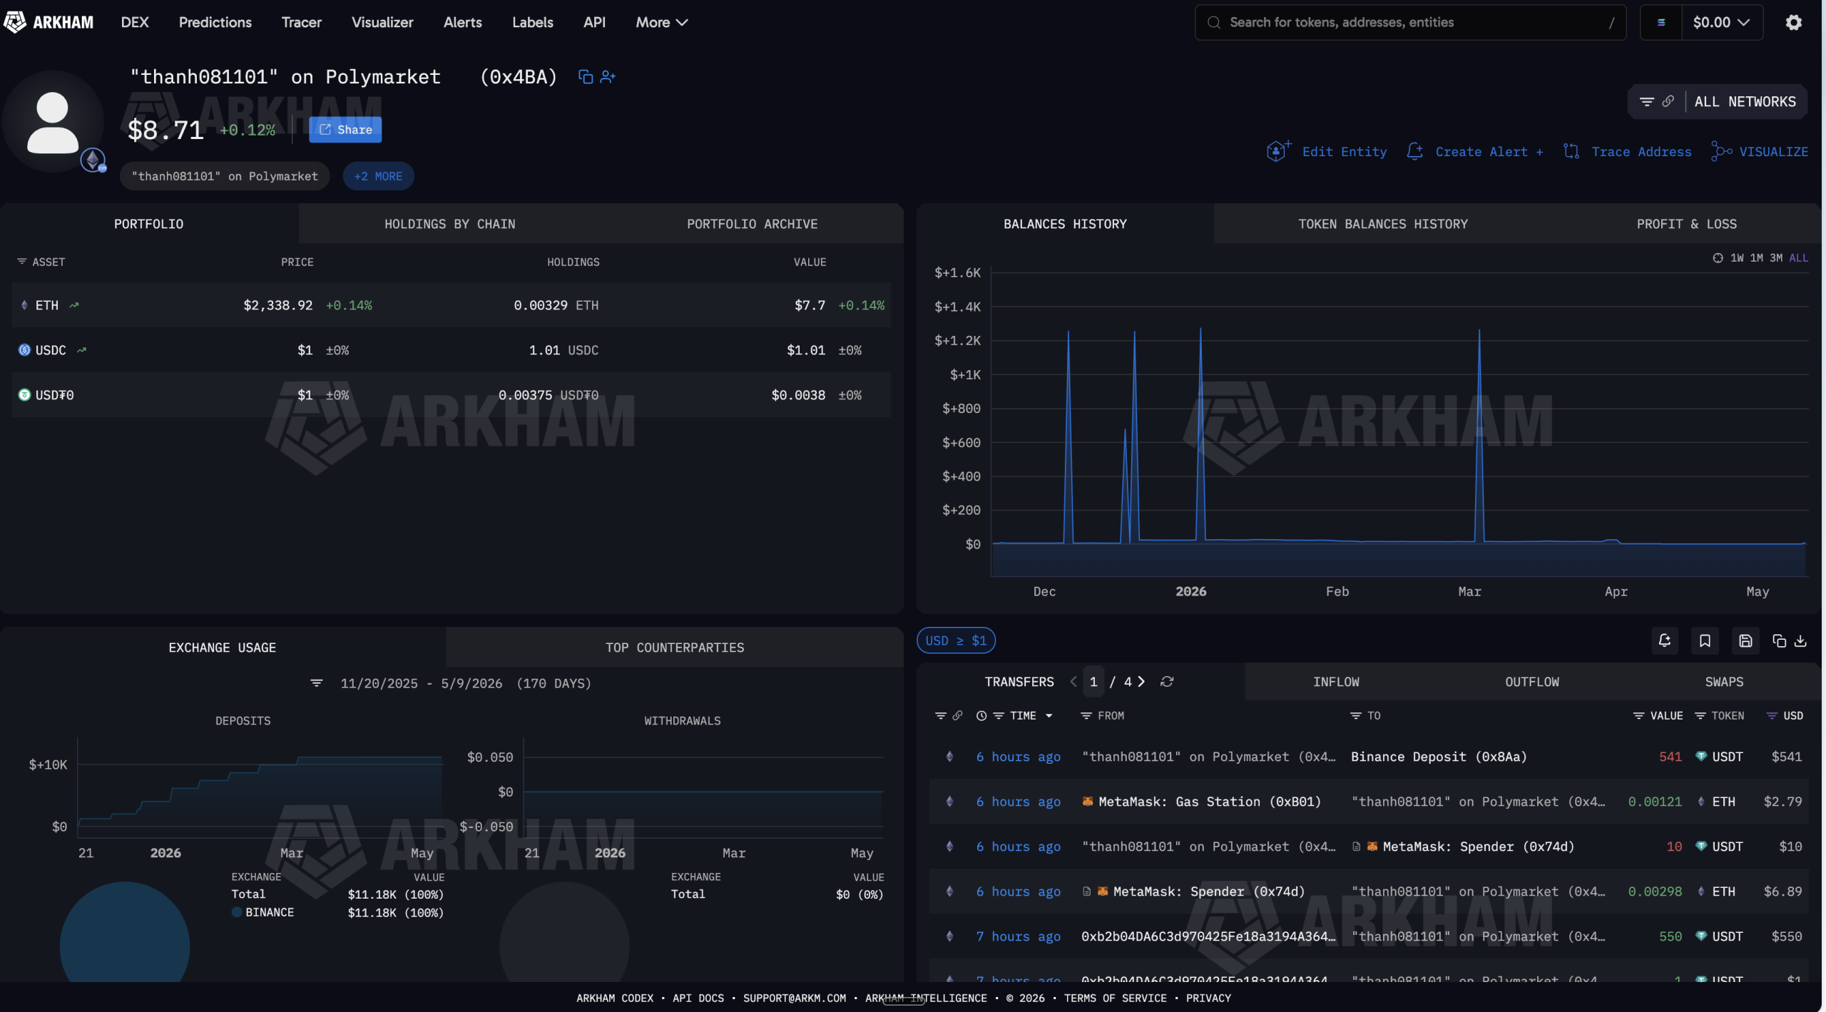1826x1012 pixels.
Task: Click the add-to-entity person icon beside the address
Action: click(608, 76)
